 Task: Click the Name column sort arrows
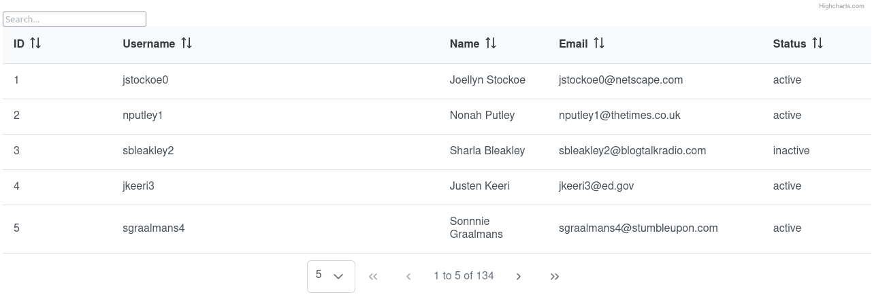(x=491, y=43)
